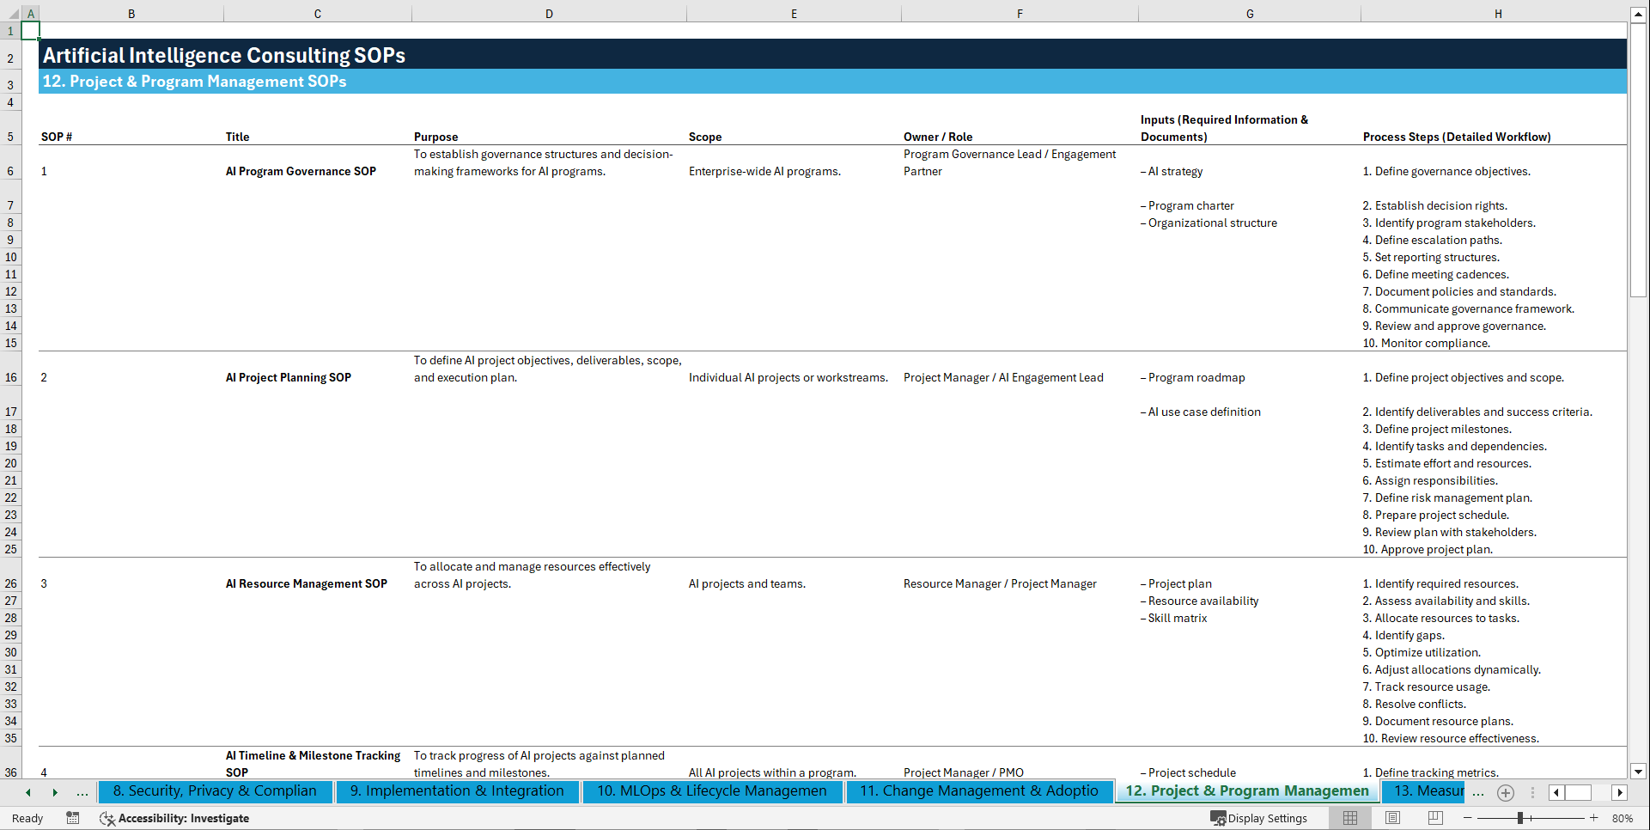Screen dimensions: 1650x830
Task: Add a new worksheet with the plus icon
Action: tap(1505, 792)
